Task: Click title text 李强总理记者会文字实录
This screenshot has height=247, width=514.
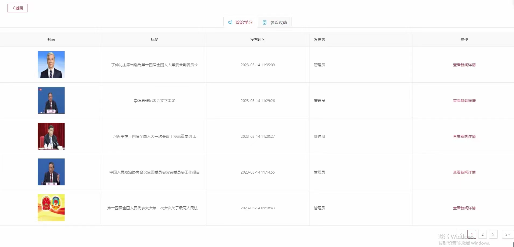Action: (154, 101)
